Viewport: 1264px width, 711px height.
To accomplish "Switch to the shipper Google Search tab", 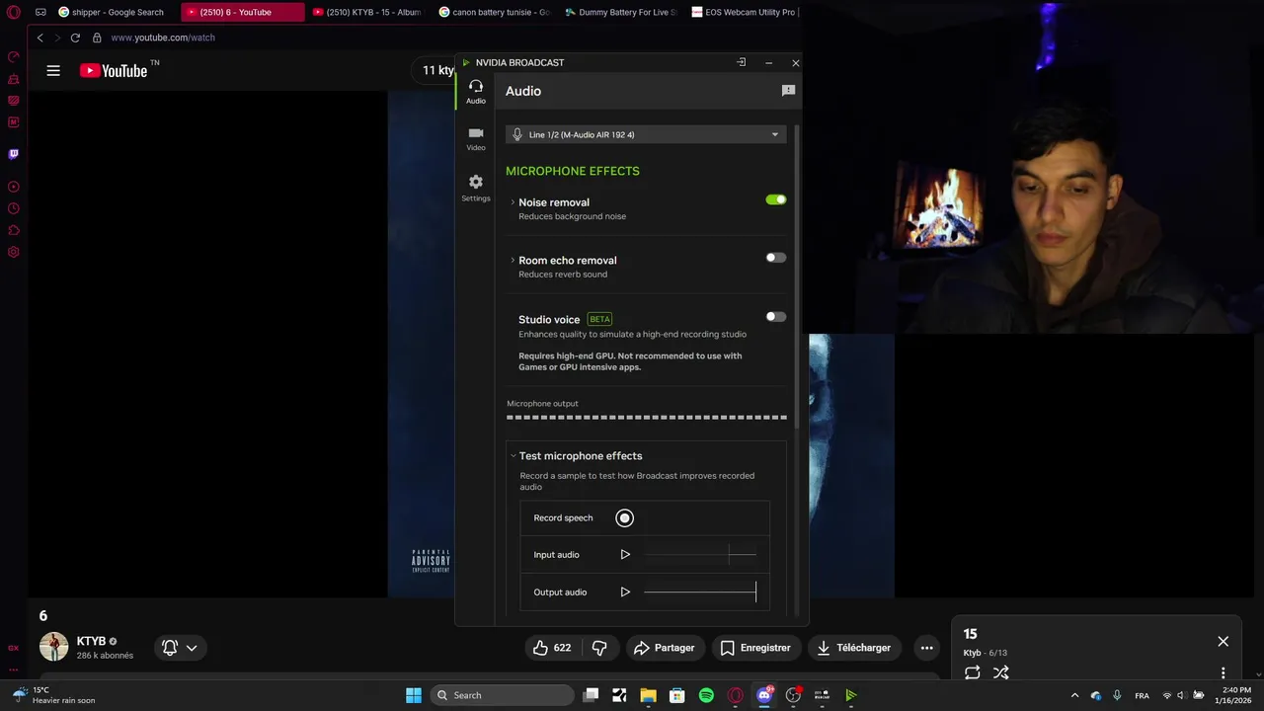I will click(x=112, y=13).
